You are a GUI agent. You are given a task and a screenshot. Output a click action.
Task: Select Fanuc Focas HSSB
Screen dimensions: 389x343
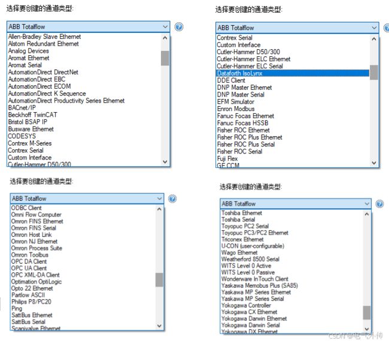[x=242, y=123]
